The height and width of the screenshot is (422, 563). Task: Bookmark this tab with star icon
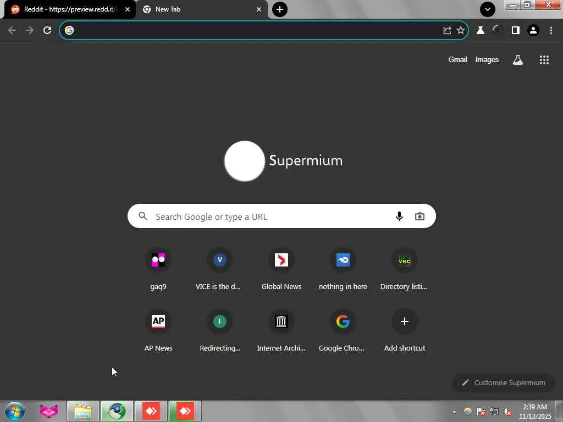click(461, 30)
